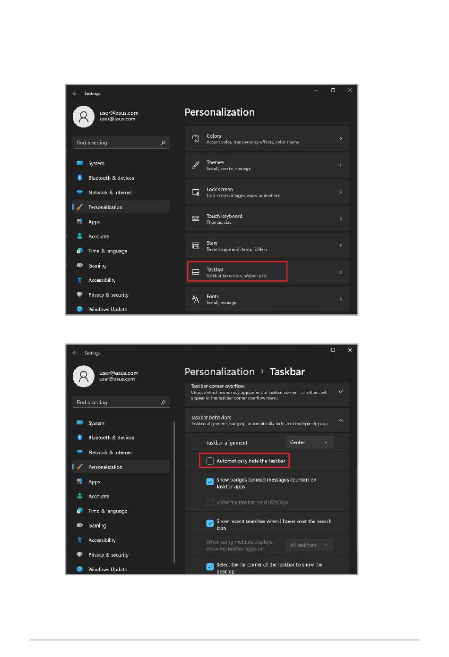Click the Fonts icon

click(x=196, y=299)
